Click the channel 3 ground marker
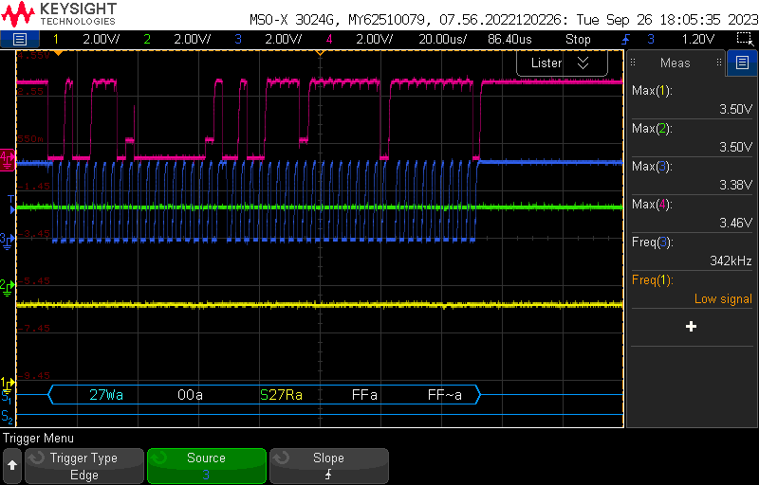759x485 pixels. coord(7,240)
